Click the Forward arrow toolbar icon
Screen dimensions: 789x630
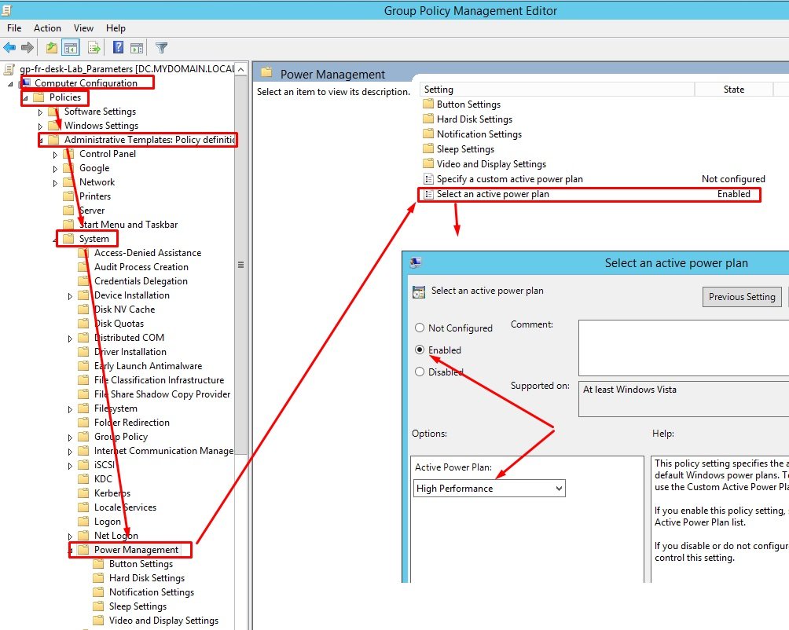28,48
